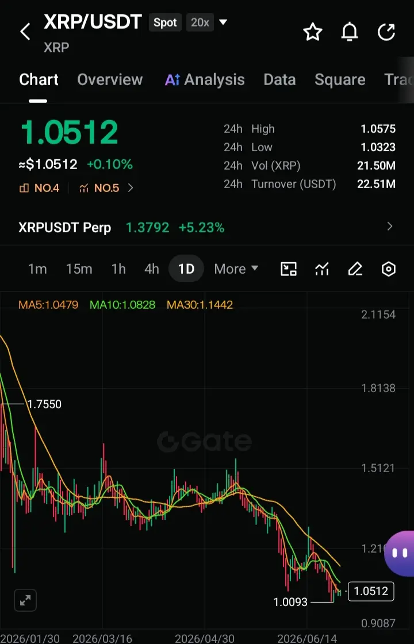Tap the 20x leverage badge
Screen dimensions: 414x644
[200, 22]
